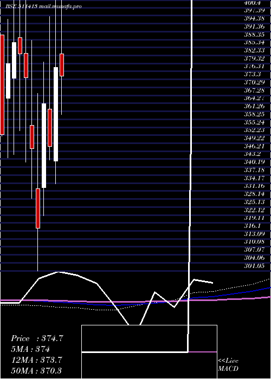Click the 379.32 price axis label
This screenshot has width=271, height=379.
pyautogui.click(x=254, y=58)
